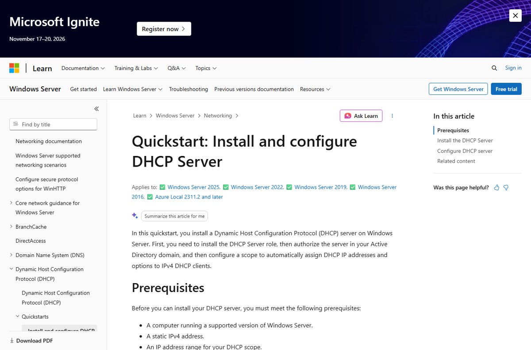Click the Learn brand link
This screenshot has height=350, width=531.
pyautogui.click(x=42, y=68)
